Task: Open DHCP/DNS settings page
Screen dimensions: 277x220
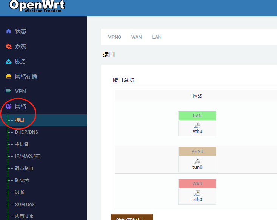Action: (x=26, y=132)
